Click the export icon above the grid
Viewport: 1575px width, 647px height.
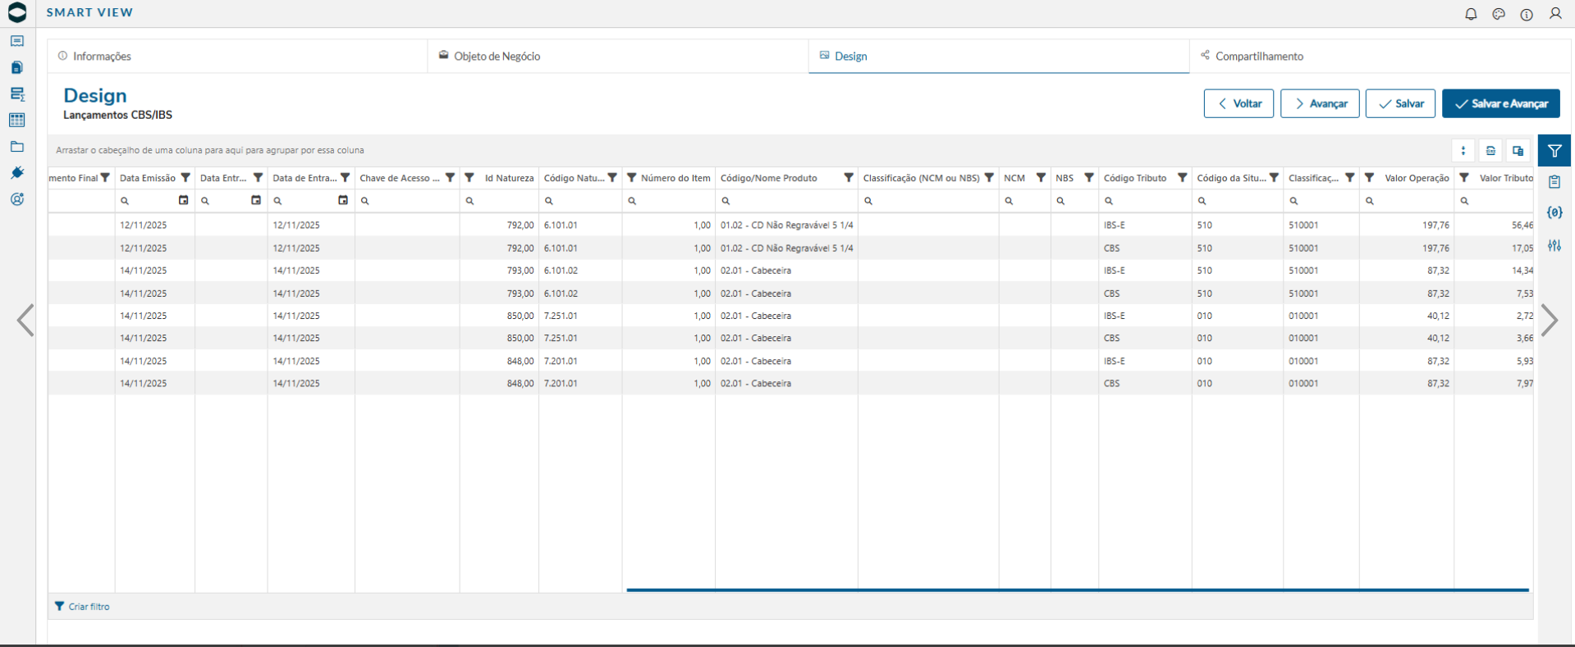coord(1490,151)
